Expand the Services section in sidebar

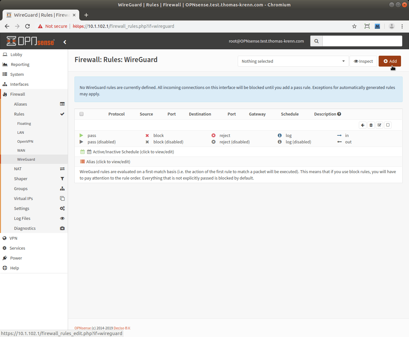(x=17, y=248)
